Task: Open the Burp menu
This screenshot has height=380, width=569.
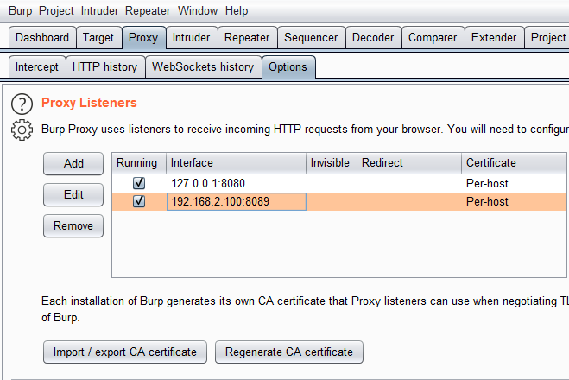Action: point(21,10)
